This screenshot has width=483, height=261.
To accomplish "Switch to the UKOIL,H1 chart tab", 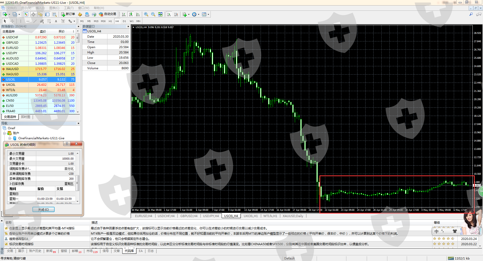I will [251, 216].
